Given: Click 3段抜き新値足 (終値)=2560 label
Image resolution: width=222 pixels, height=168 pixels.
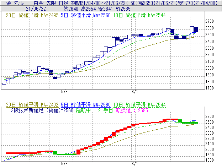Looking at the screenshot, I should tap(42, 110).
